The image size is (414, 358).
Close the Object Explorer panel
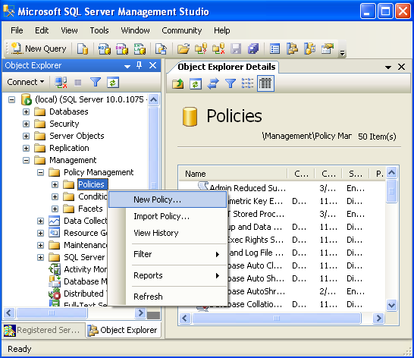[x=152, y=65]
